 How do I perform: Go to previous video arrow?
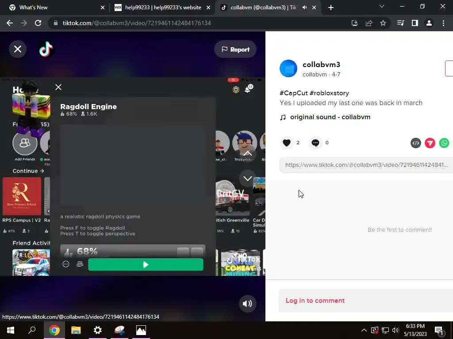248,154
